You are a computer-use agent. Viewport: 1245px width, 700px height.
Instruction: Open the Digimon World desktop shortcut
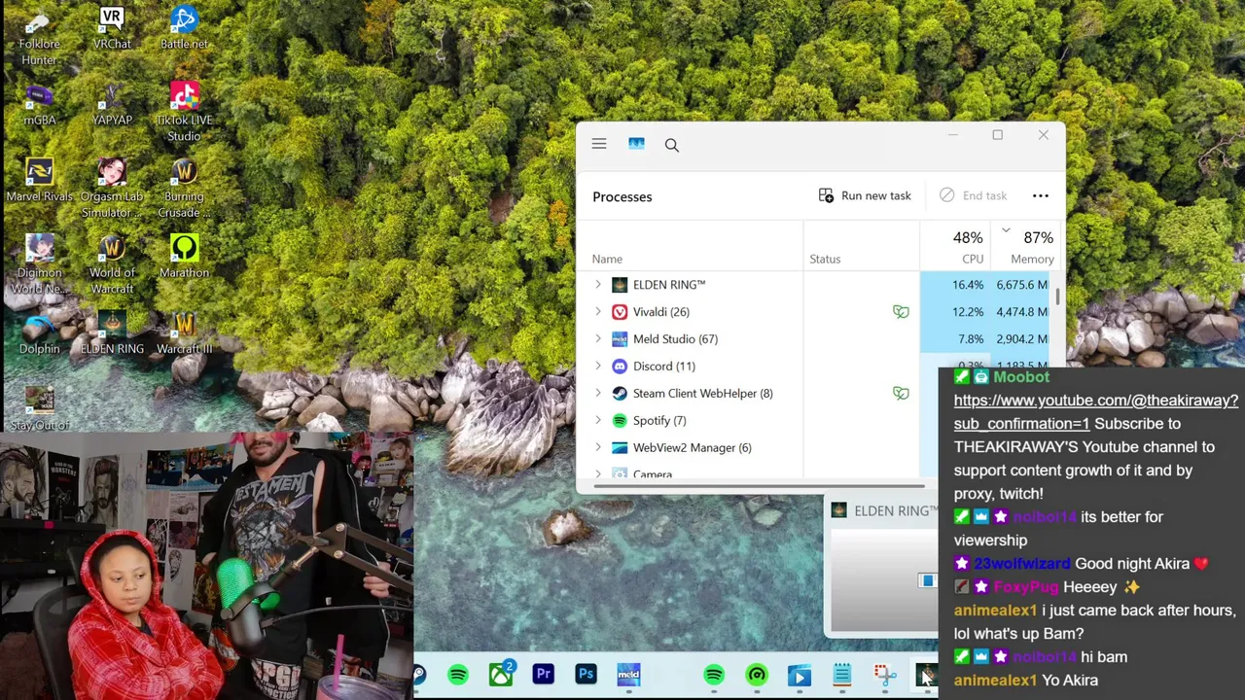point(40,263)
